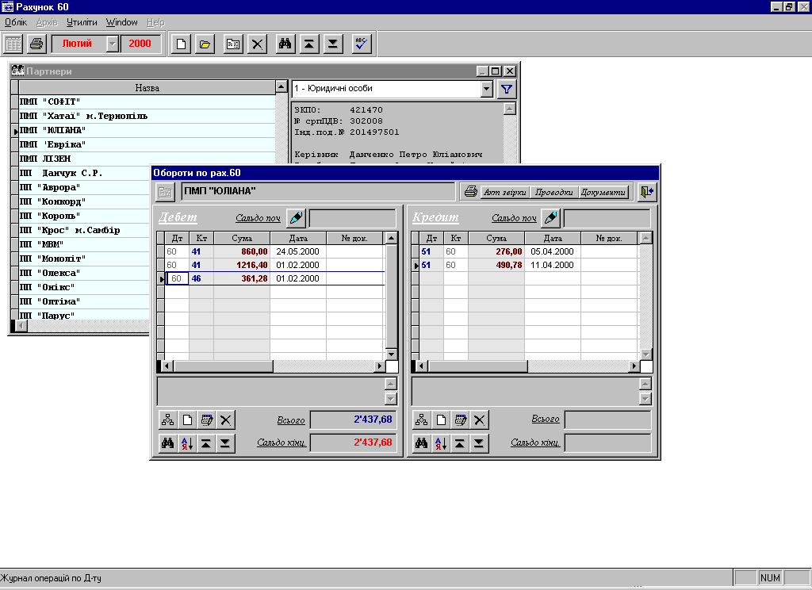
Task: Open the Window menu
Action: pyautogui.click(x=121, y=22)
